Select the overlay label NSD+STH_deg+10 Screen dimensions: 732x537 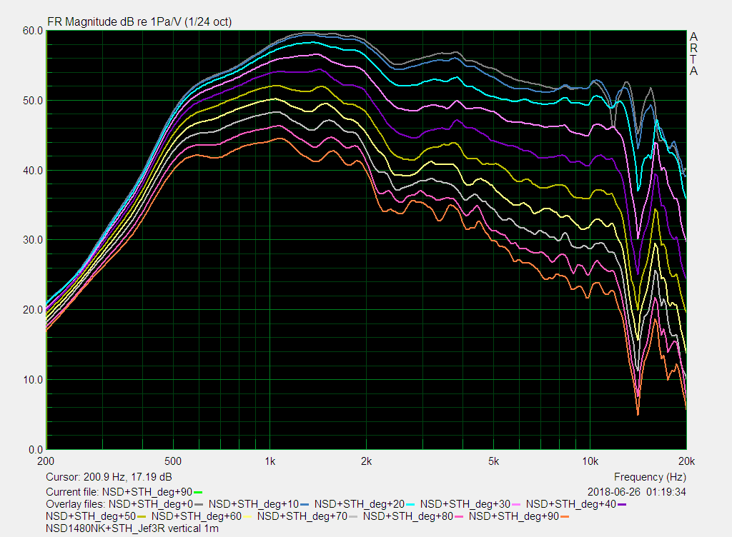click(x=254, y=504)
